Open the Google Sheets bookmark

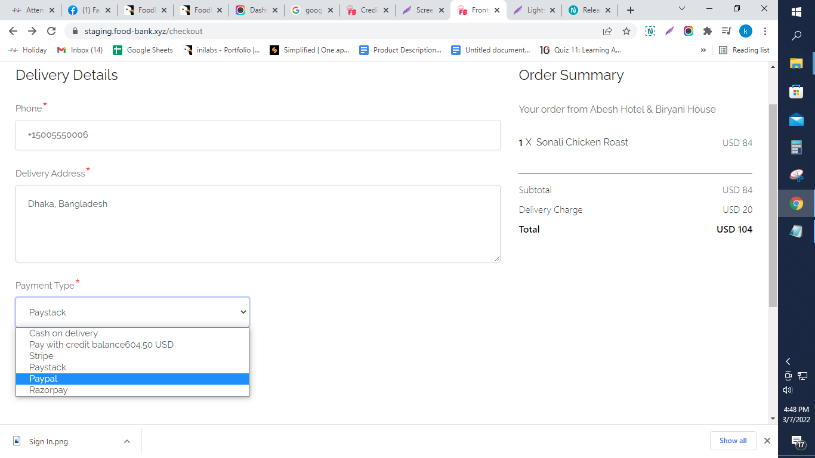[143, 50]
